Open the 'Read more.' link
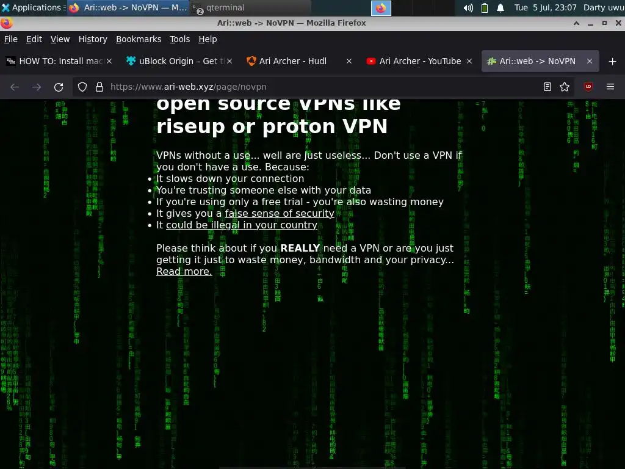Viewport: 625px width, 469px height. [x=184, y=271]
